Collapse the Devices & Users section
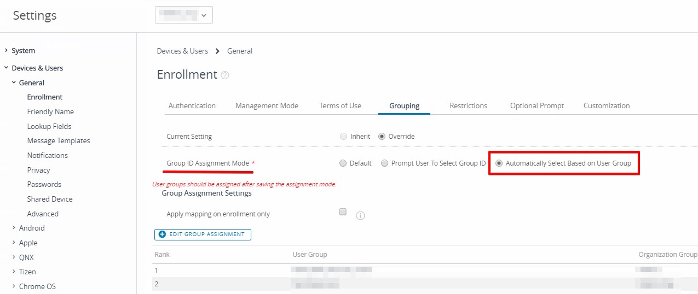The height and width of the screenshot is (294, 698). pyautogui.click(x=6, y=68)
